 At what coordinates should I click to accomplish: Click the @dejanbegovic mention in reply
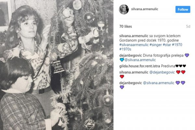point(162,72)
